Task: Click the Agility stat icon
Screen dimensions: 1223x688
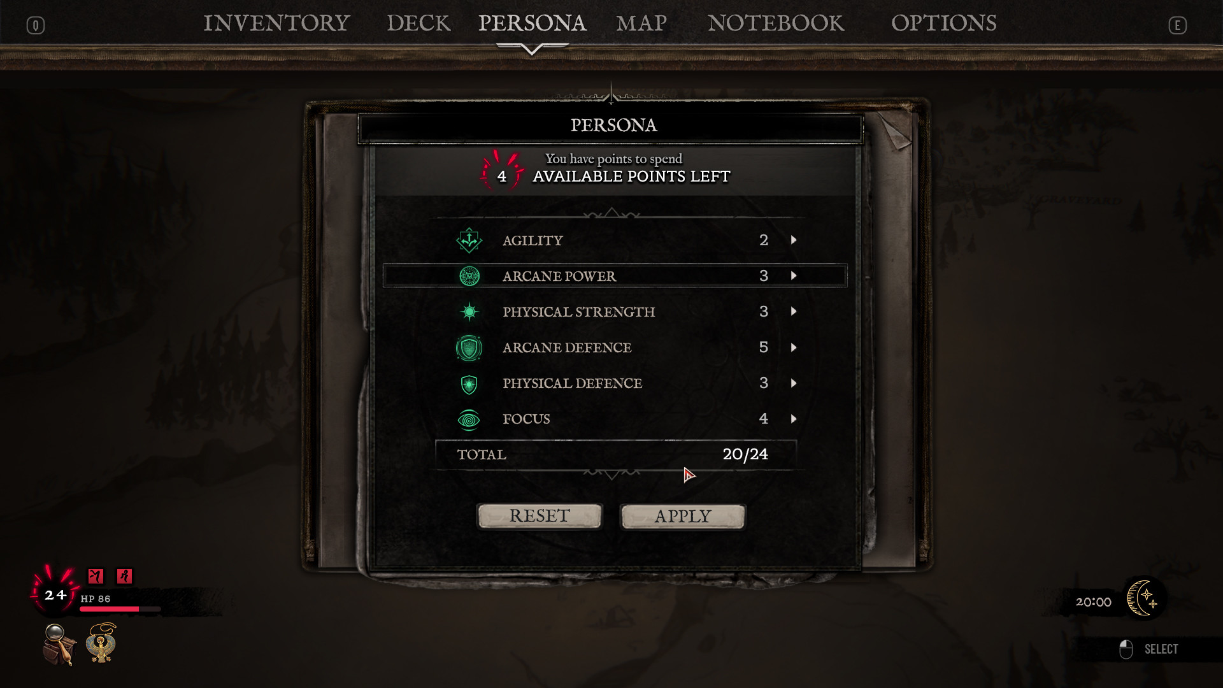Action: coord(469,240)
